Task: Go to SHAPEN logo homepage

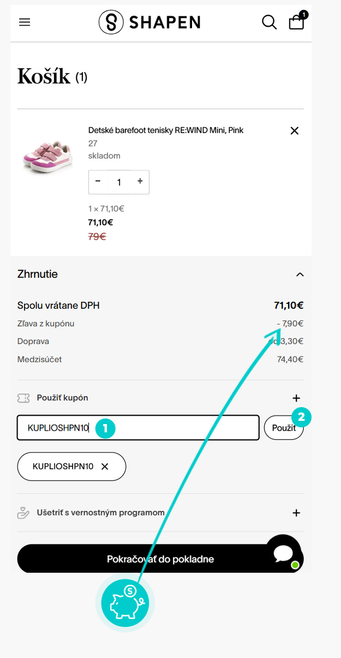Action: 149,22
